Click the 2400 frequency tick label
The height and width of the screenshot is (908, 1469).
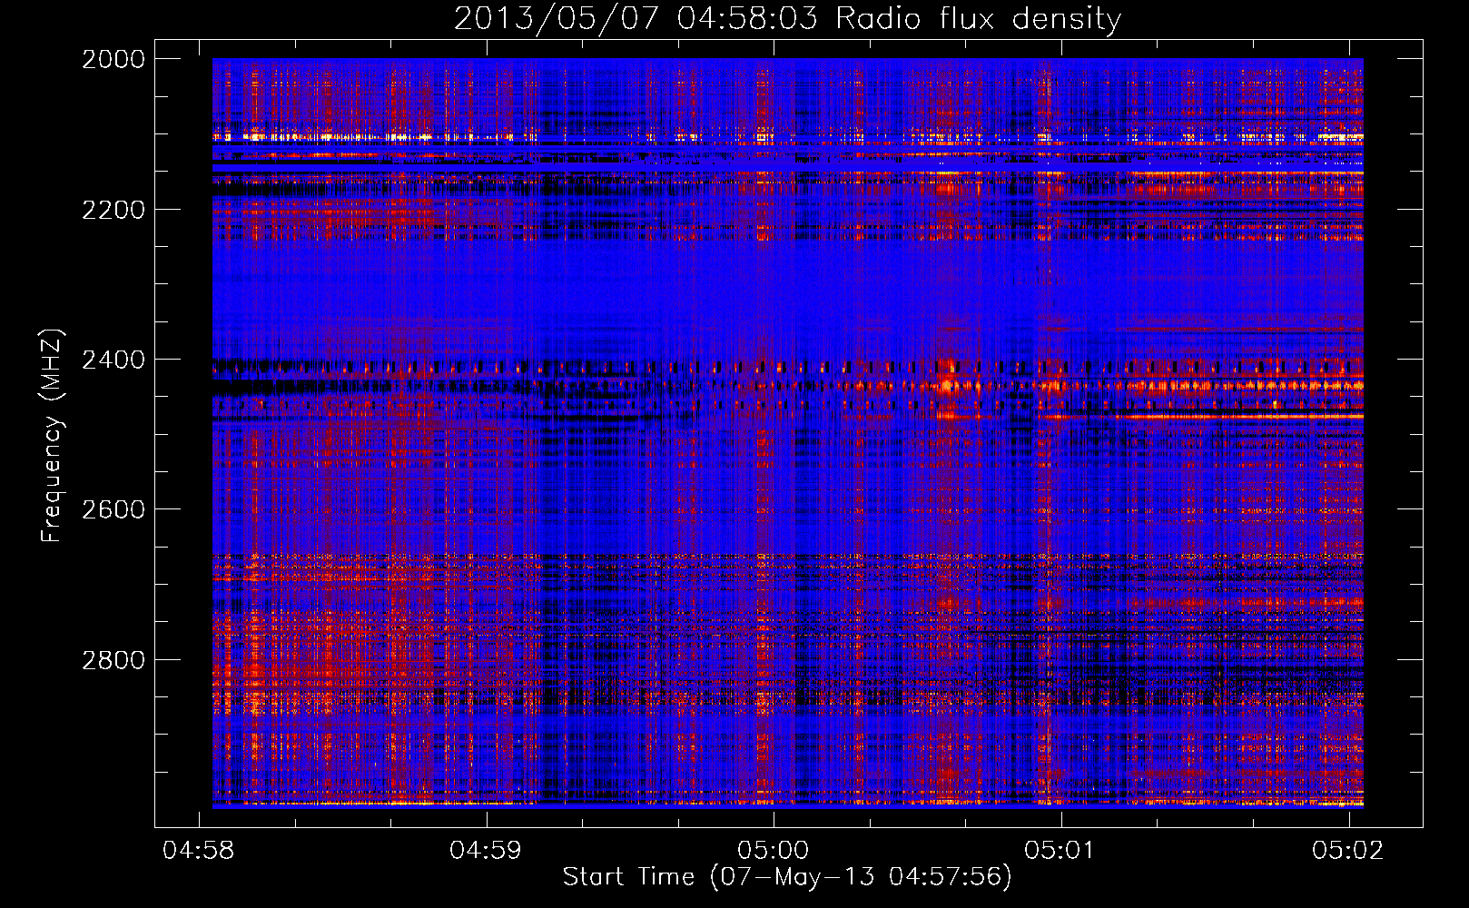[x=113, y=360]
